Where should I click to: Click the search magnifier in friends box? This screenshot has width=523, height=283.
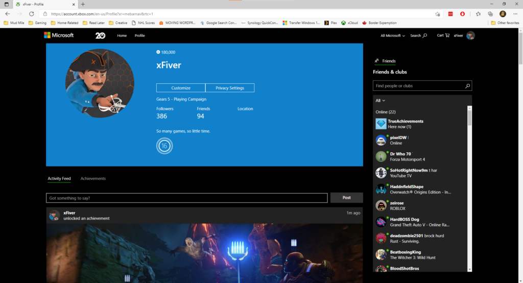(467, 86)
